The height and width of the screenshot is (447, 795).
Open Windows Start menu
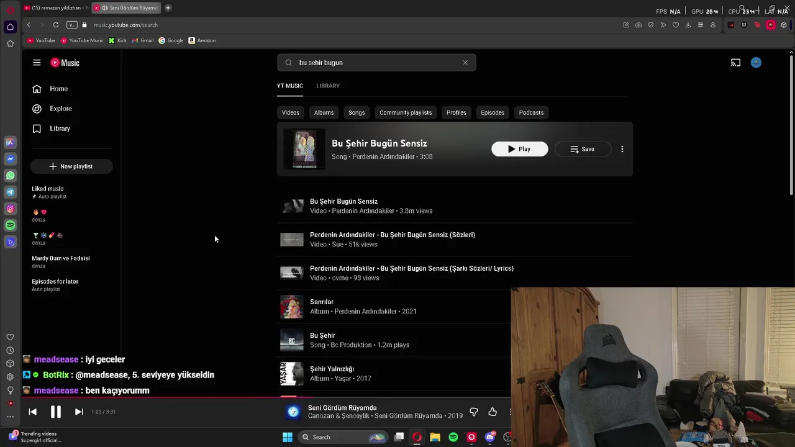(288, 437)
